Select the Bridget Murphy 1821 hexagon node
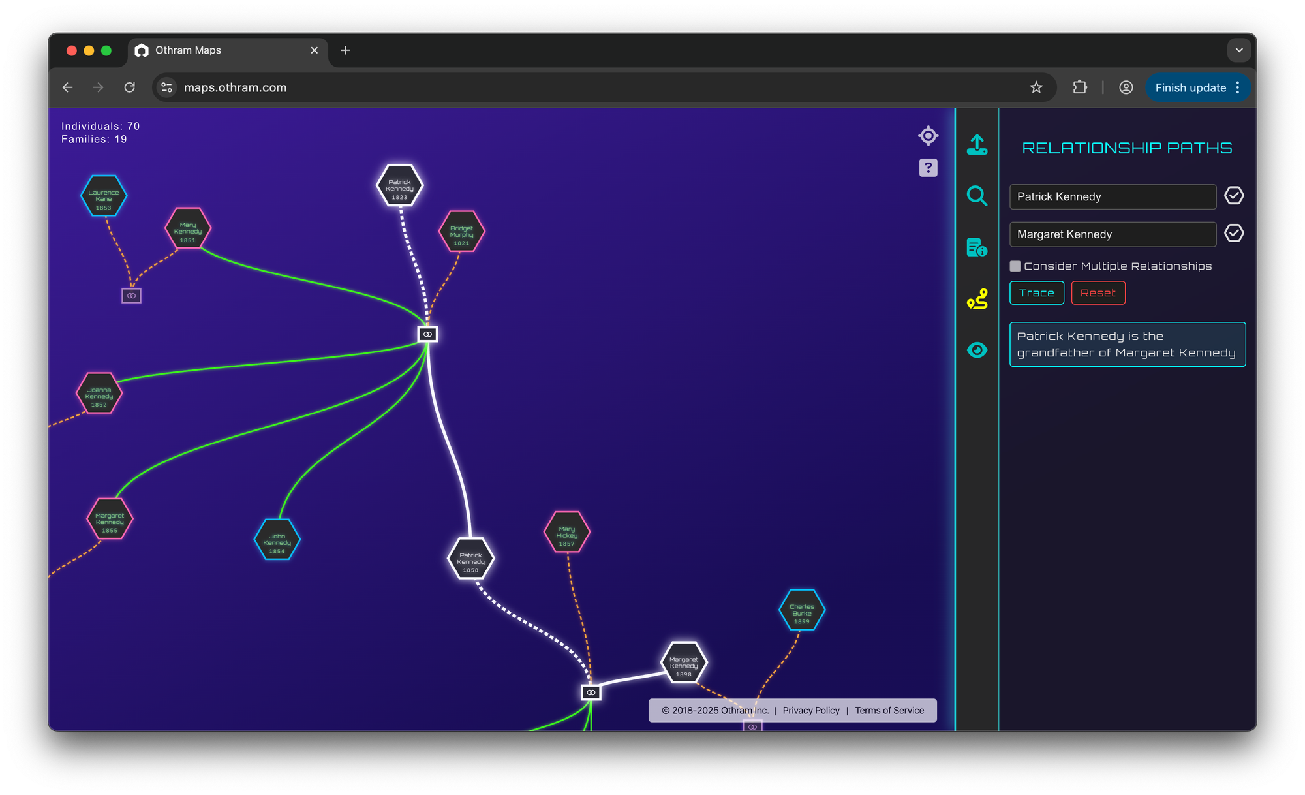The height and width of the screenshot is (795, 1305). 462,232
